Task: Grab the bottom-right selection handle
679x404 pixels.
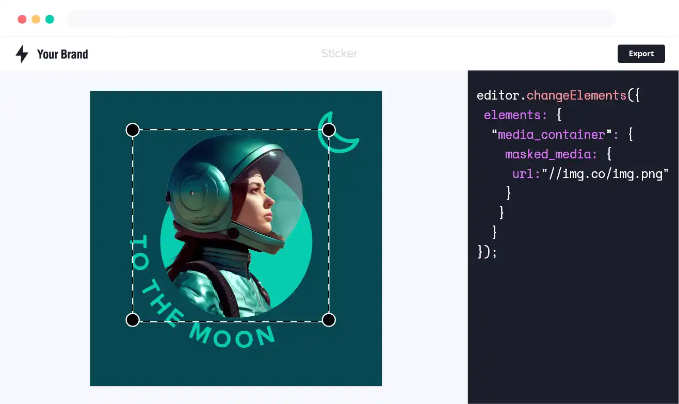Action: (x=329, y=320)
